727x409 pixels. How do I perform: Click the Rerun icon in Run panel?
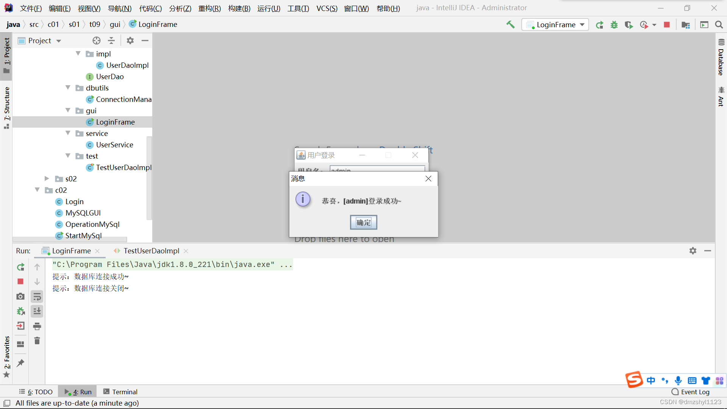pyautogui.click(x=20, y=267)
